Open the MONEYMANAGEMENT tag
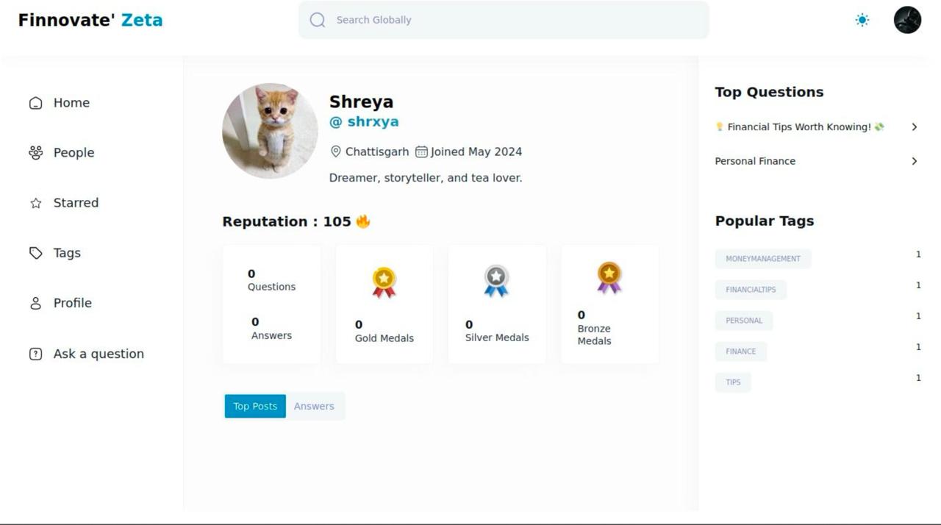The image size is (941, 525). pos(762,259)
